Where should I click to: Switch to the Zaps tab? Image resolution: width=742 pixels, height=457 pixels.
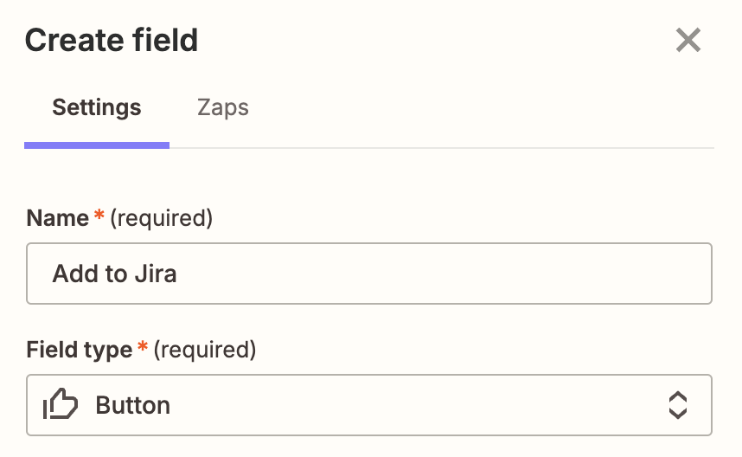point(223,108)
